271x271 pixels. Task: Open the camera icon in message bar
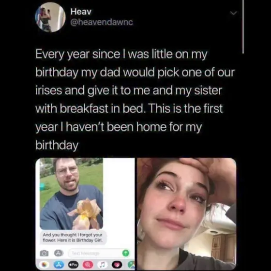coord(45,253)
